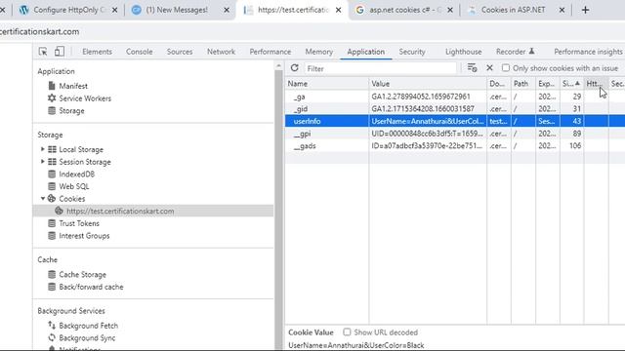Open Manifest in the Application section
This screenshot has height=351, width=625.
pyautogui.click(x=73, y=86)
